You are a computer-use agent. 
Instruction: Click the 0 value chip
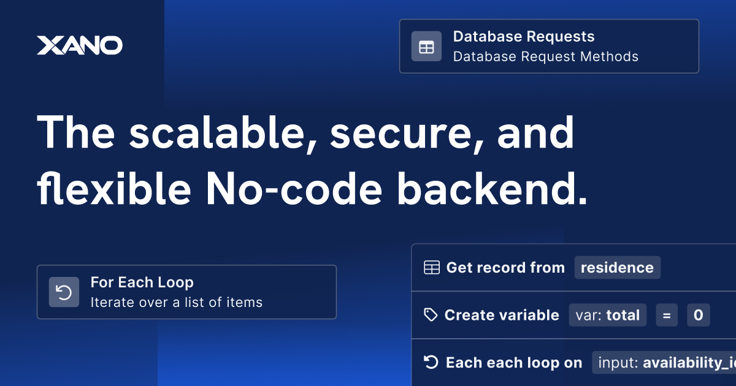point(698,315)
